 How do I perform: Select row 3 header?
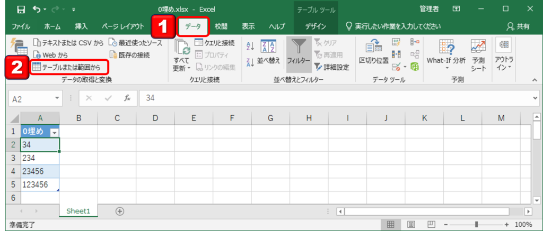[13, 158]
